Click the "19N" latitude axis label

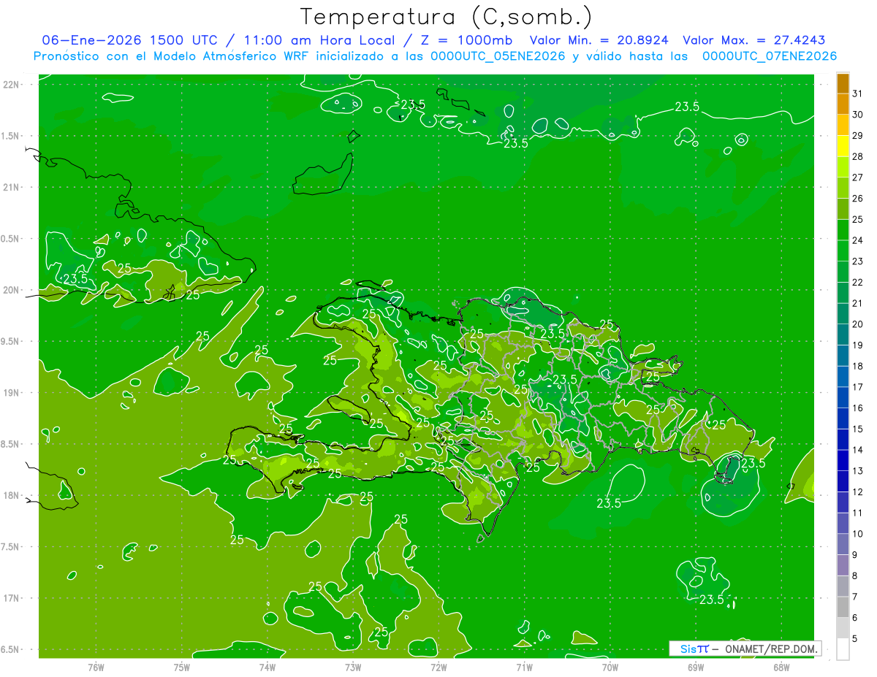[12, 392]
